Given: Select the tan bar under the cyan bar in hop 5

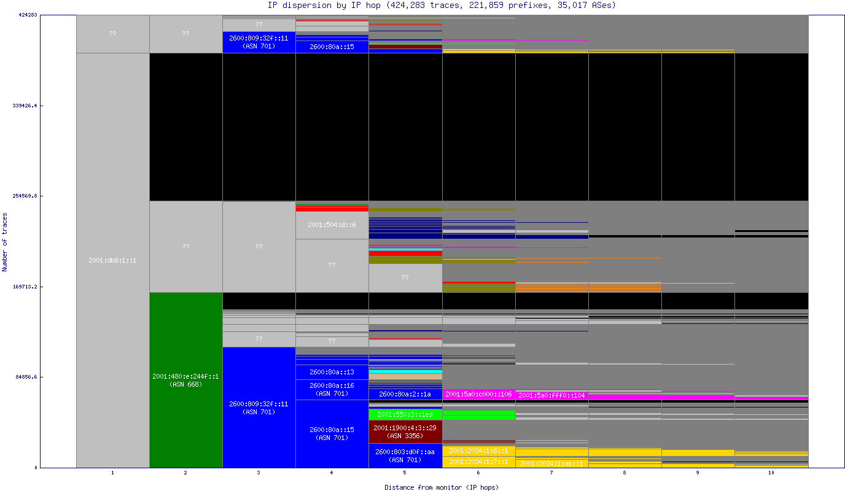Looking at the screenshot, I should pos(405,376).
